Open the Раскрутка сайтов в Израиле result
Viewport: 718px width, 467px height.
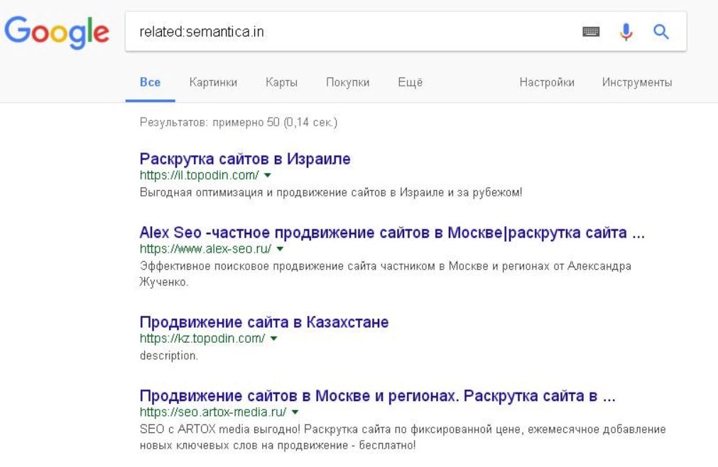coord(245,159)
